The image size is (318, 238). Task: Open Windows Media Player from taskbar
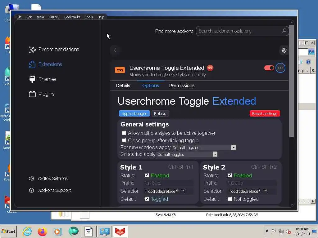click(57, 231)
